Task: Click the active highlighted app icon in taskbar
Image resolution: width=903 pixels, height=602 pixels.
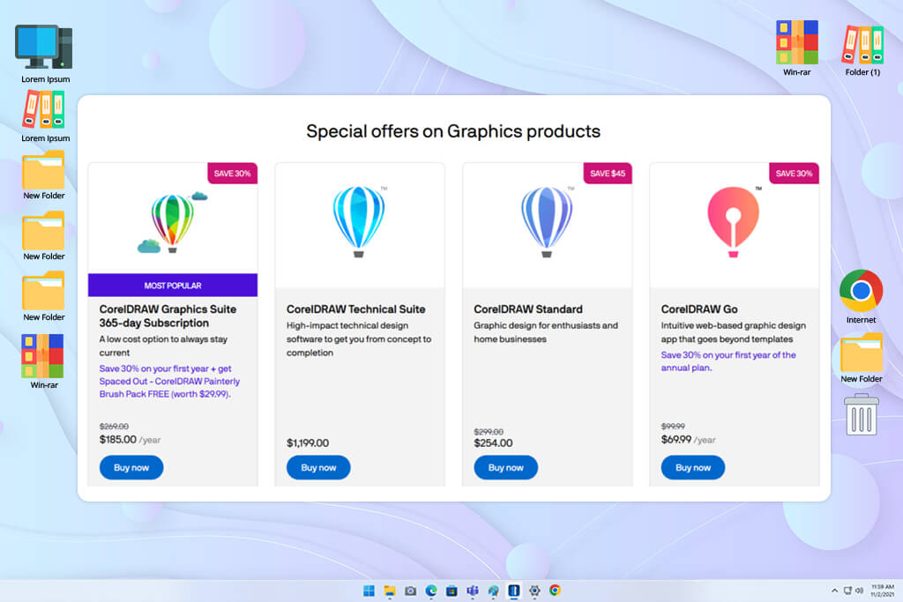Action: tap(514, 591)
